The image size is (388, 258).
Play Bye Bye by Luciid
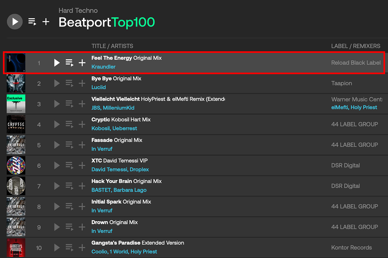(x=57, y=83)
